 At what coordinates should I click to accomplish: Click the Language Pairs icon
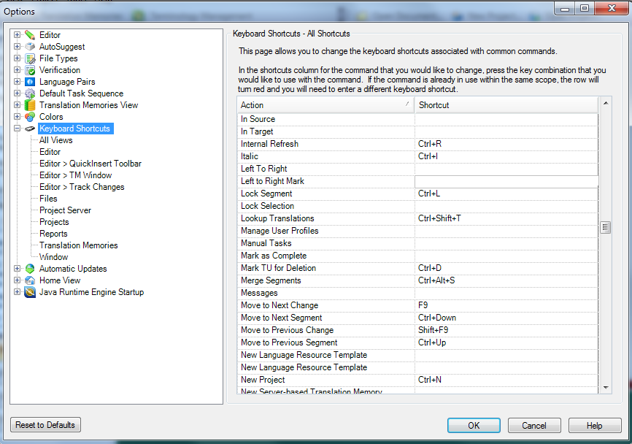click(x=30, y=82)
